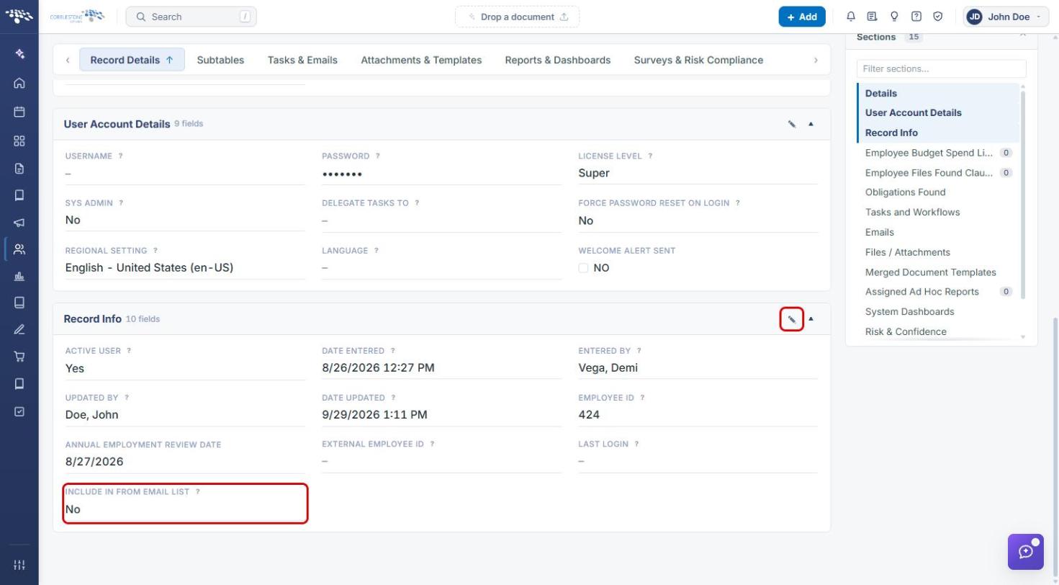Show help for Delegate Tasks To field
The height and width of the screenshot is (585, 1059).
tap(417, 203)
